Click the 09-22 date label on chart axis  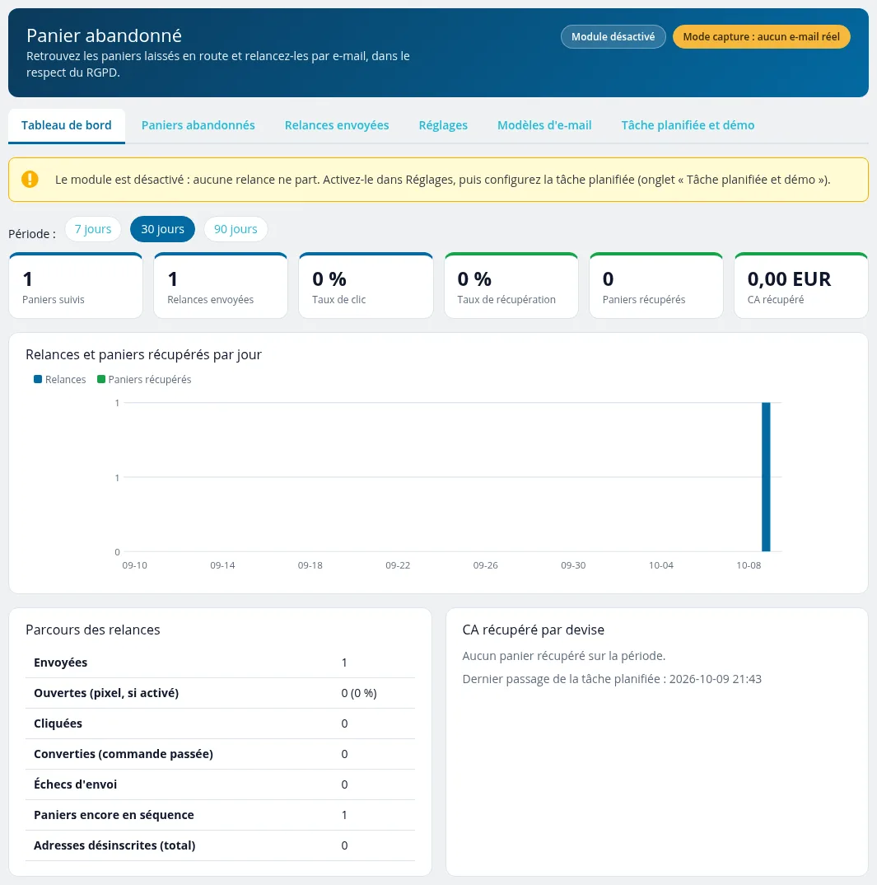(x=398, y=565)
